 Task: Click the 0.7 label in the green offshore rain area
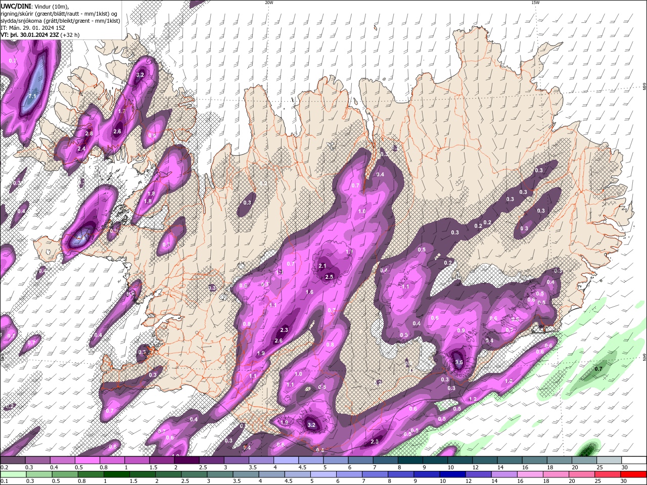pos(598,369)
